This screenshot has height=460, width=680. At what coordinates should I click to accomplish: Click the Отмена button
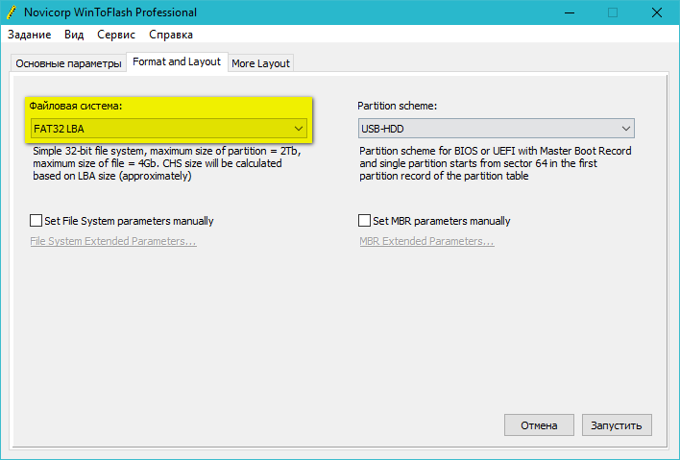[539, 425]
